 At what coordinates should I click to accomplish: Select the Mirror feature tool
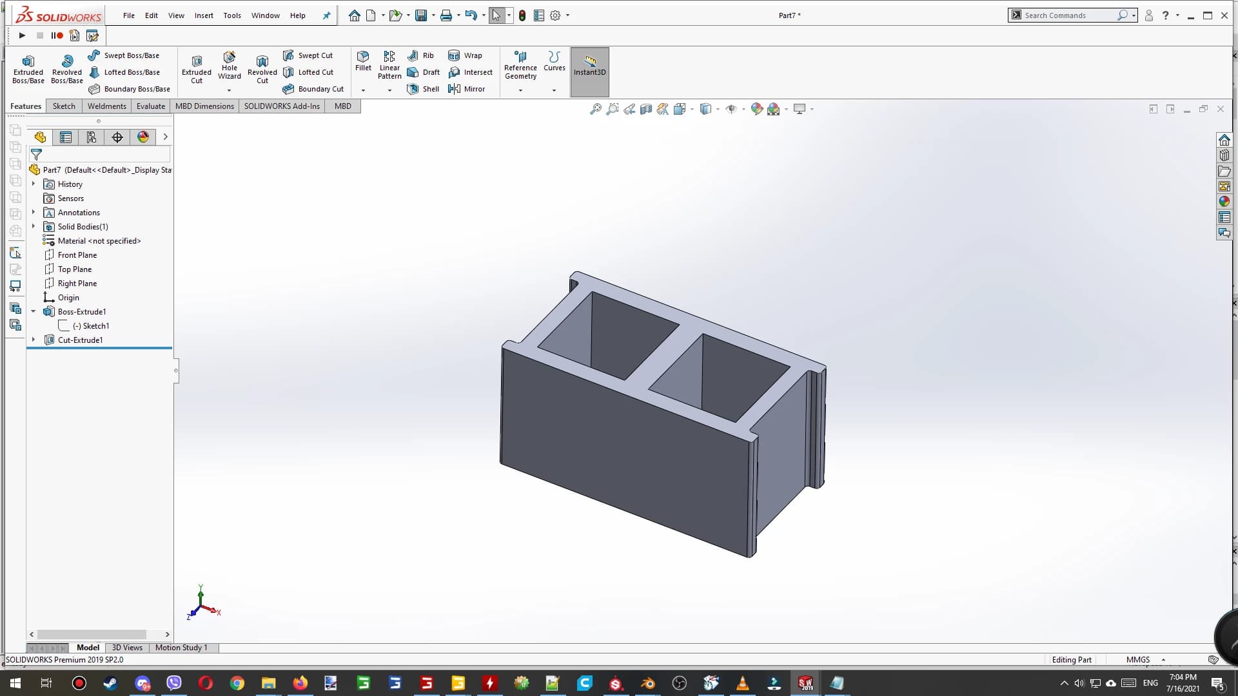pyautogui.click(x=466, y=89)
